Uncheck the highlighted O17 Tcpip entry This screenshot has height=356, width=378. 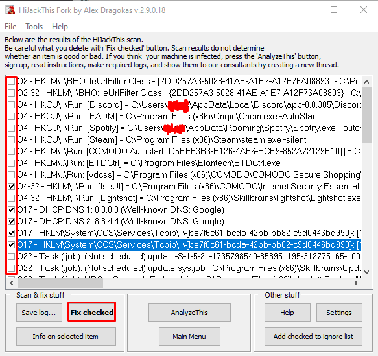(x=11, y=244)
